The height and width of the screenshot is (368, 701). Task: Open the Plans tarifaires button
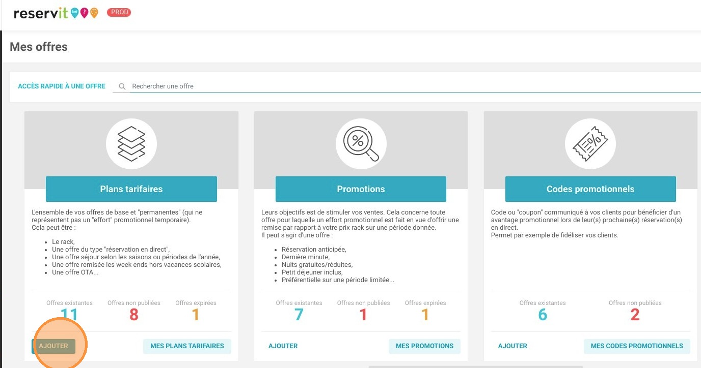131,189
